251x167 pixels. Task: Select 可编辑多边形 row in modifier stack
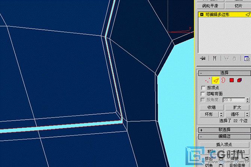(224, 15)
